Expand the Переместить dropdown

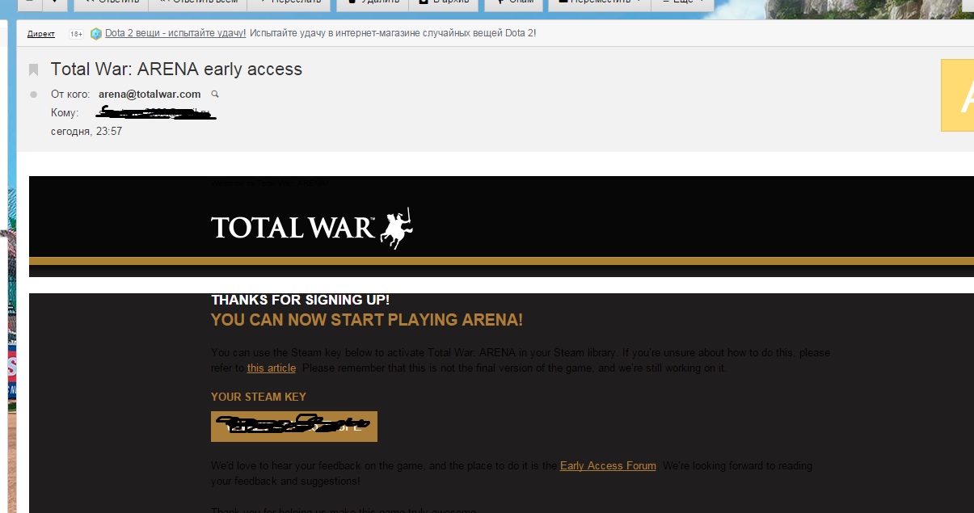click(598, 2)
